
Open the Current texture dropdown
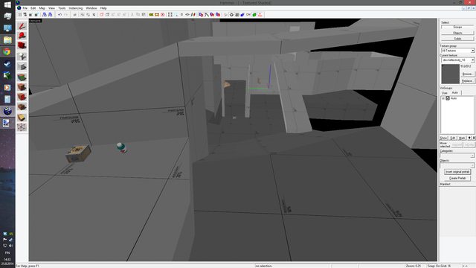458,60
